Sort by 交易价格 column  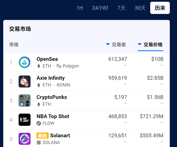coord(150,44)
